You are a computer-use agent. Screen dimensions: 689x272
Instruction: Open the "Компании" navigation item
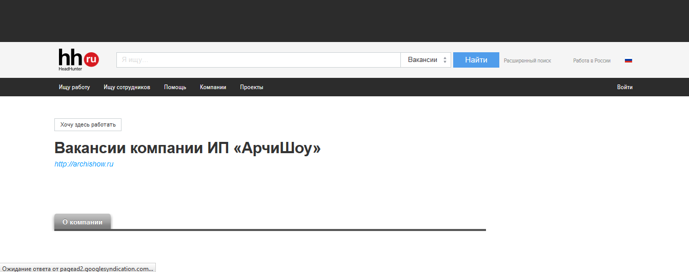(x=213, y=87)
